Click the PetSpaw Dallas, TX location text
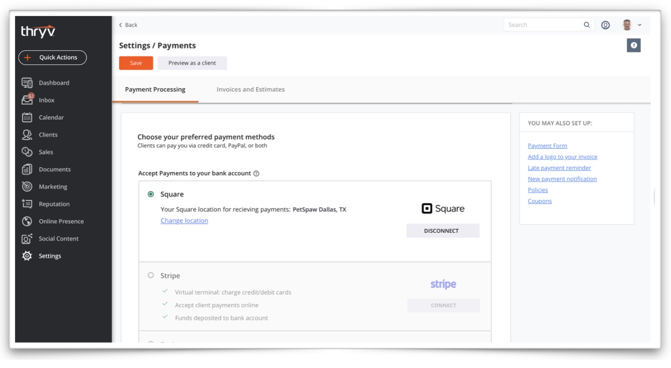Screen dimensions: 671x368 pyautogui.click(x=320, y=210)
